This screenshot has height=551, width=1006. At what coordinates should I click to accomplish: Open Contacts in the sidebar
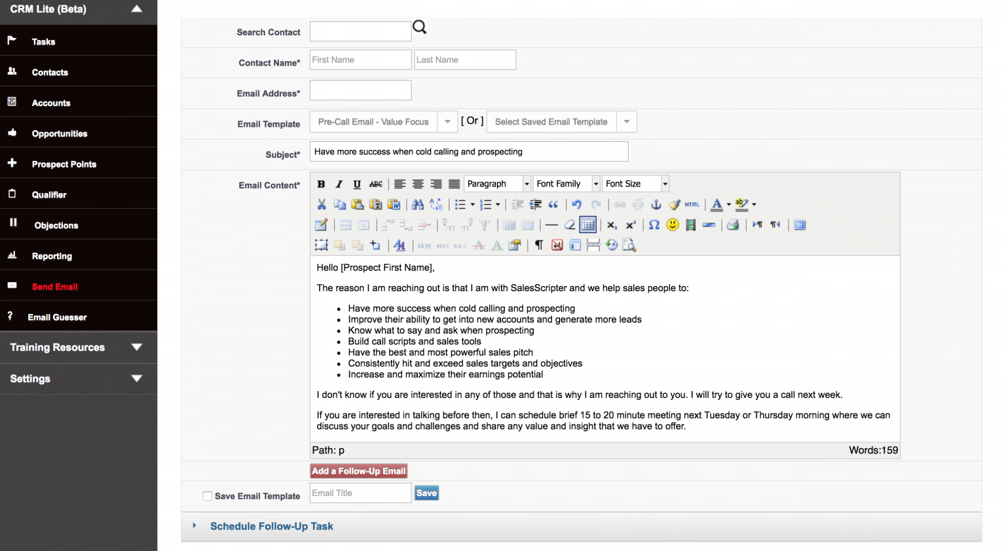pyautogui.click(x=50, y=72)
